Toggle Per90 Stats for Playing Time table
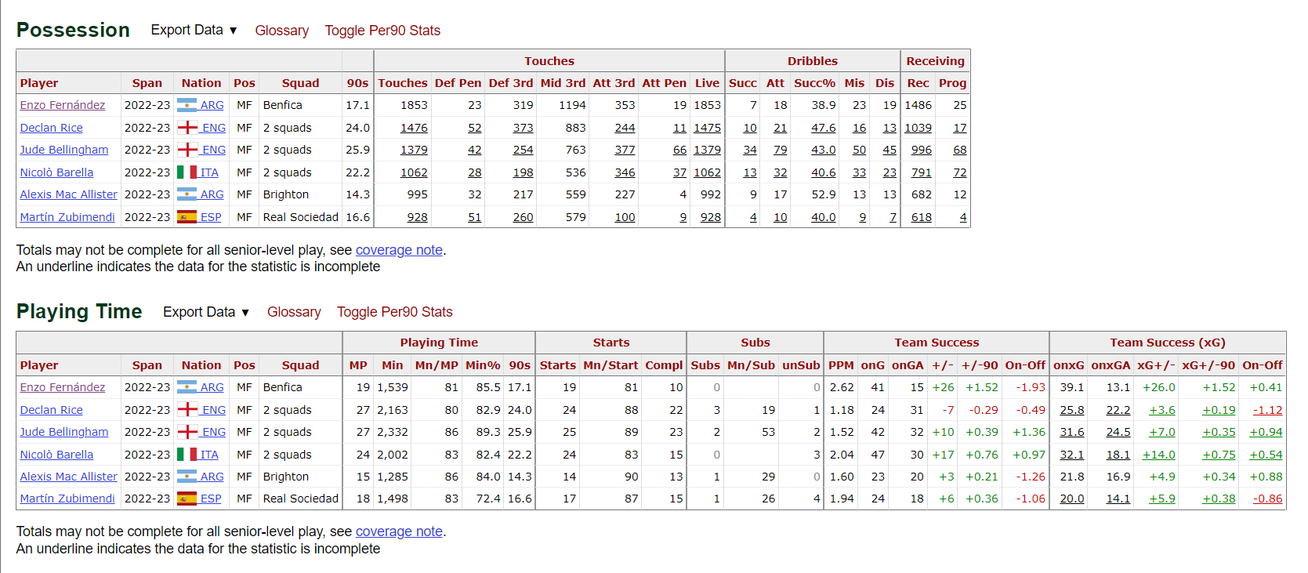Image resolution: width=1308 pixels, height=573 pixels. [x=395, y=312]
